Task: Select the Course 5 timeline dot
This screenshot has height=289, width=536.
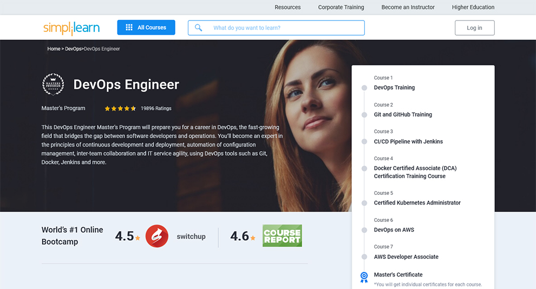Action: pos(364,203)
